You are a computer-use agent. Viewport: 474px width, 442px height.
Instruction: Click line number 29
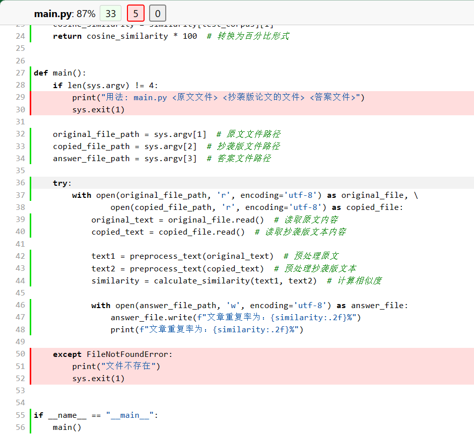click(x=20, y=97)
